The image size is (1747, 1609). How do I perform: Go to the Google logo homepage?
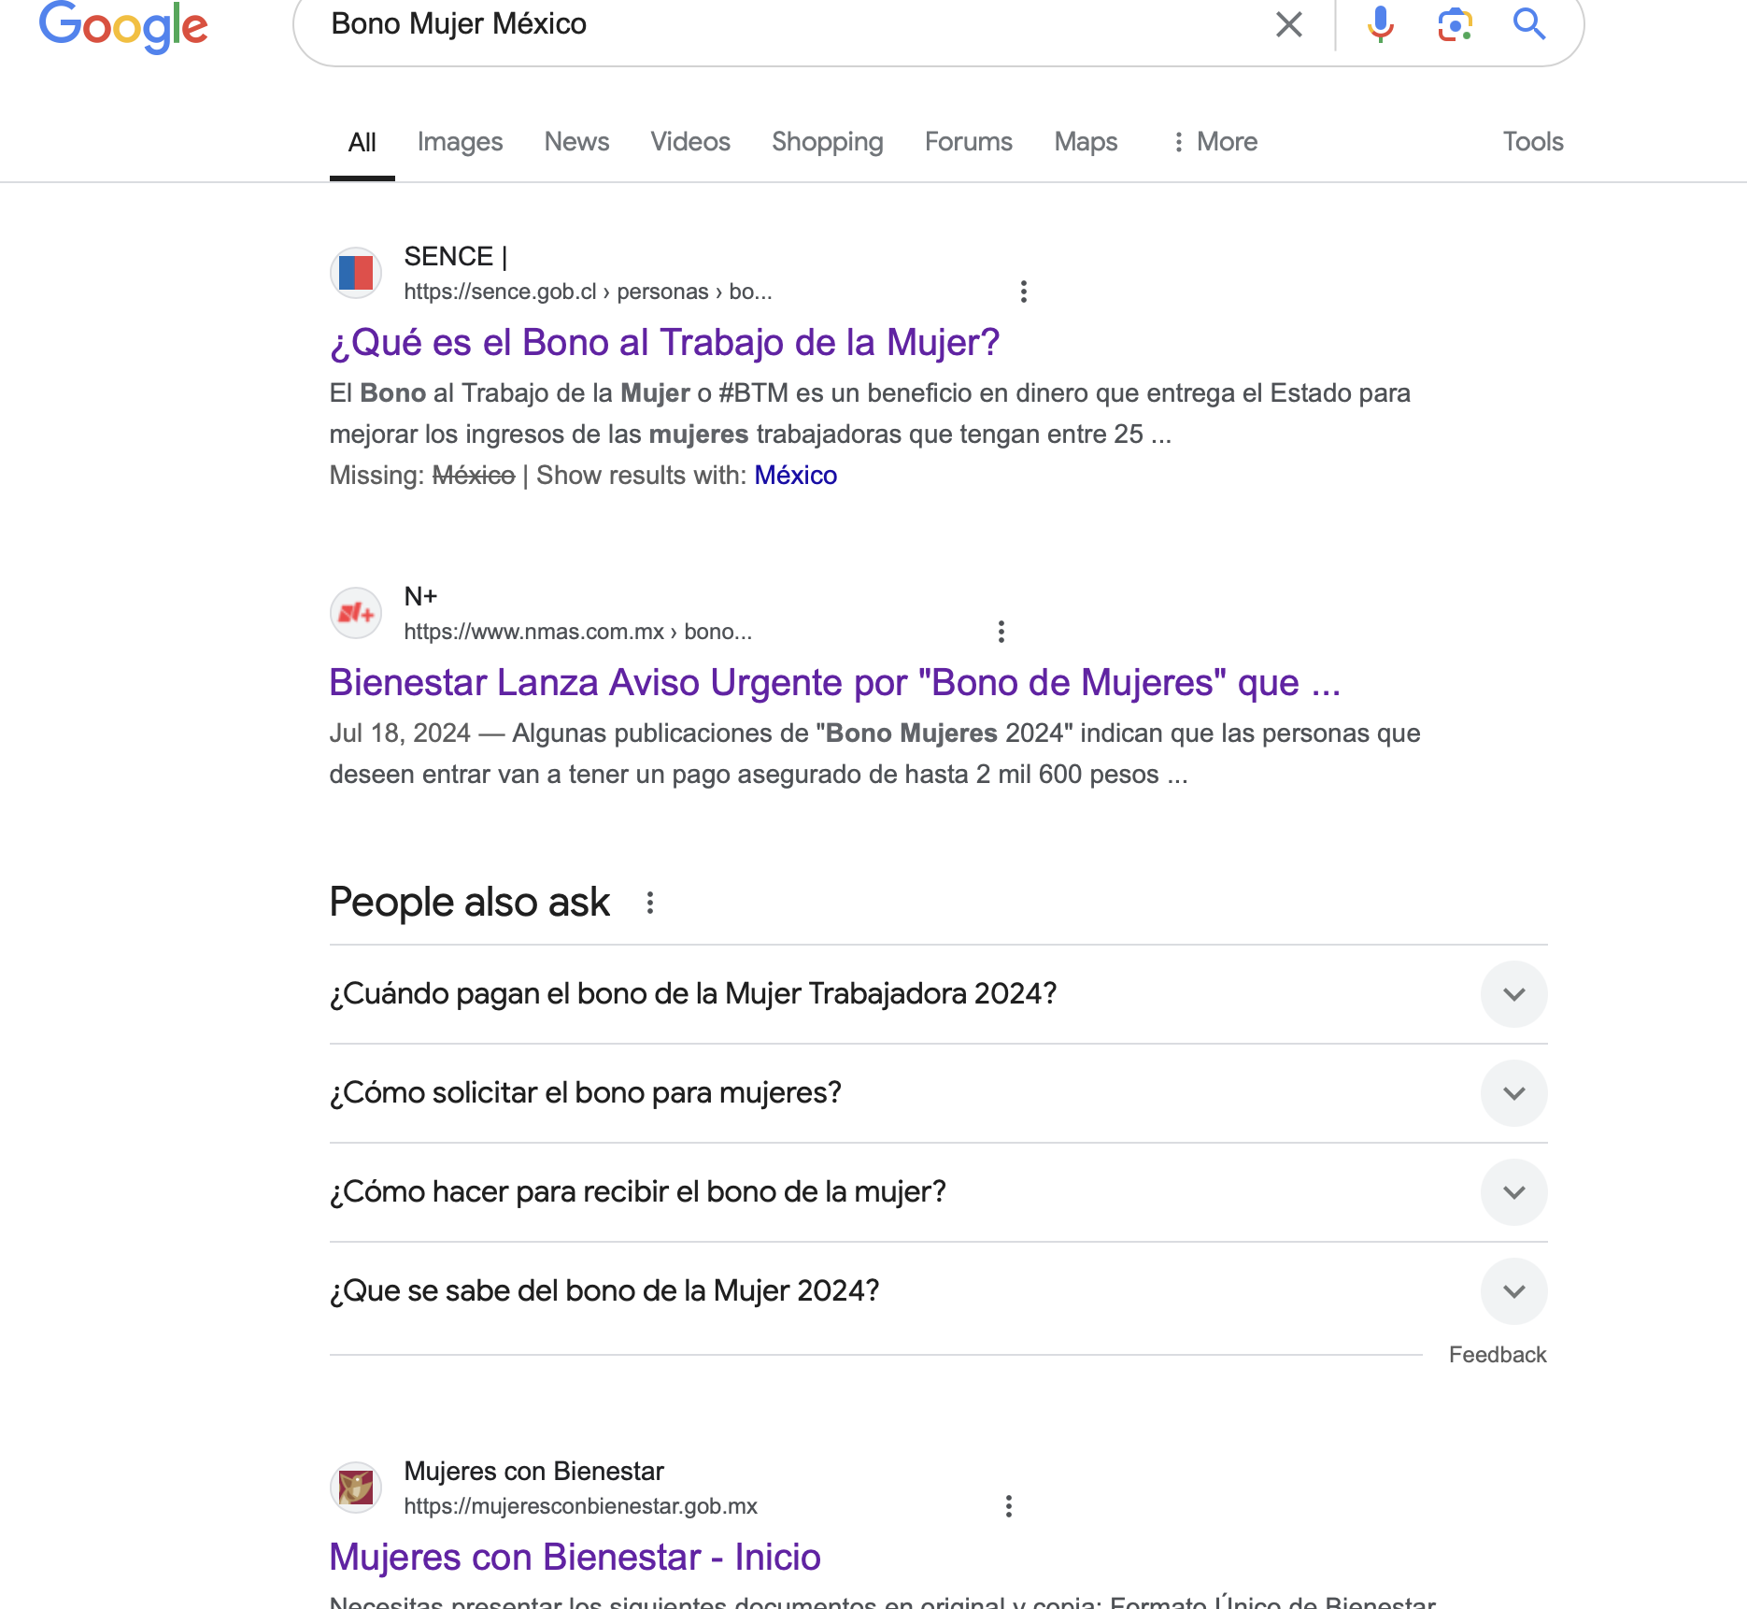[x=123, y=26]
